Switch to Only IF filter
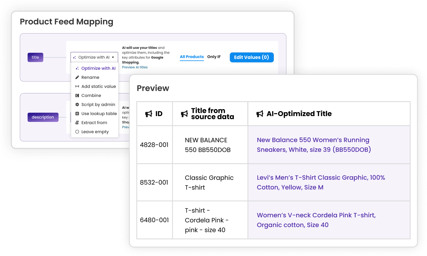The image size is (427, 256). [214, 57]
